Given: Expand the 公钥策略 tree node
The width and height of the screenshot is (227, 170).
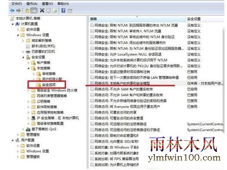Looking at the screenshot, I should 28,101.
